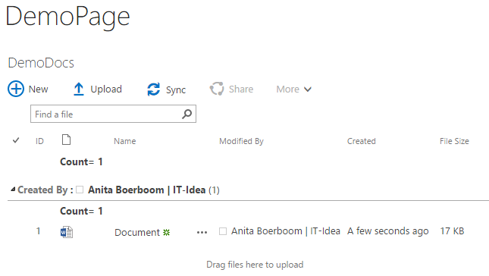Tick the checkbox beside the Created By group name
Image resolution: width=489 pixels, height=276 pixels.
point(80,190)
